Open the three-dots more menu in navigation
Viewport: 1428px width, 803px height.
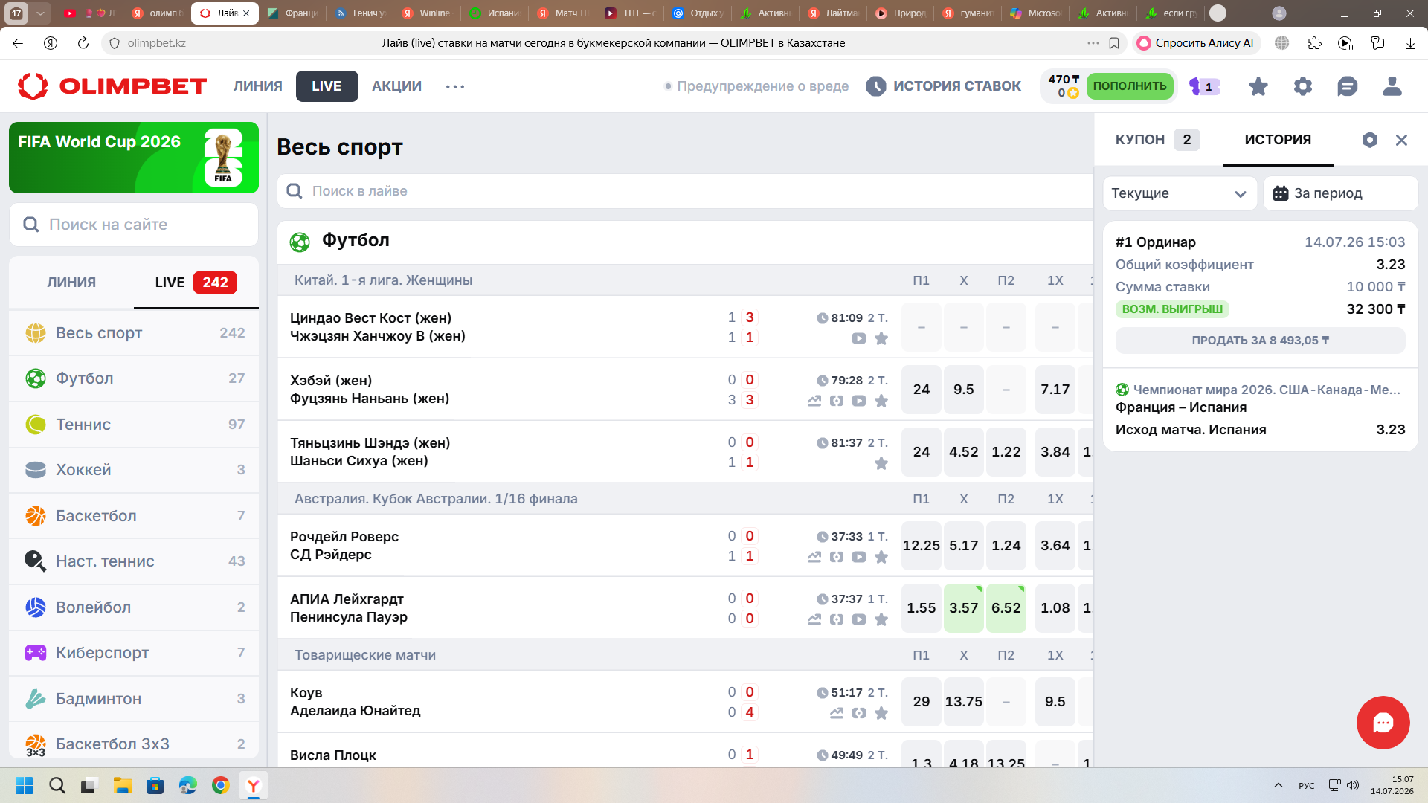click(x=455, y=86)
